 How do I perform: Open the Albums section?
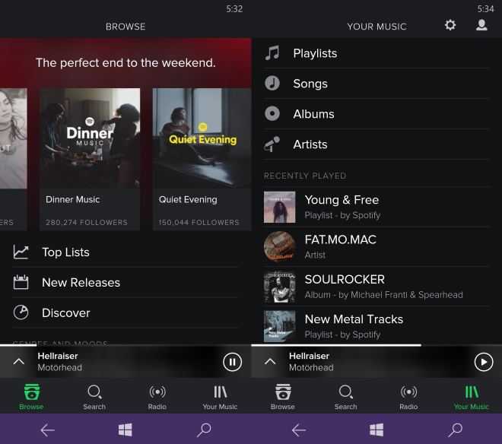(x=376, y=113)
